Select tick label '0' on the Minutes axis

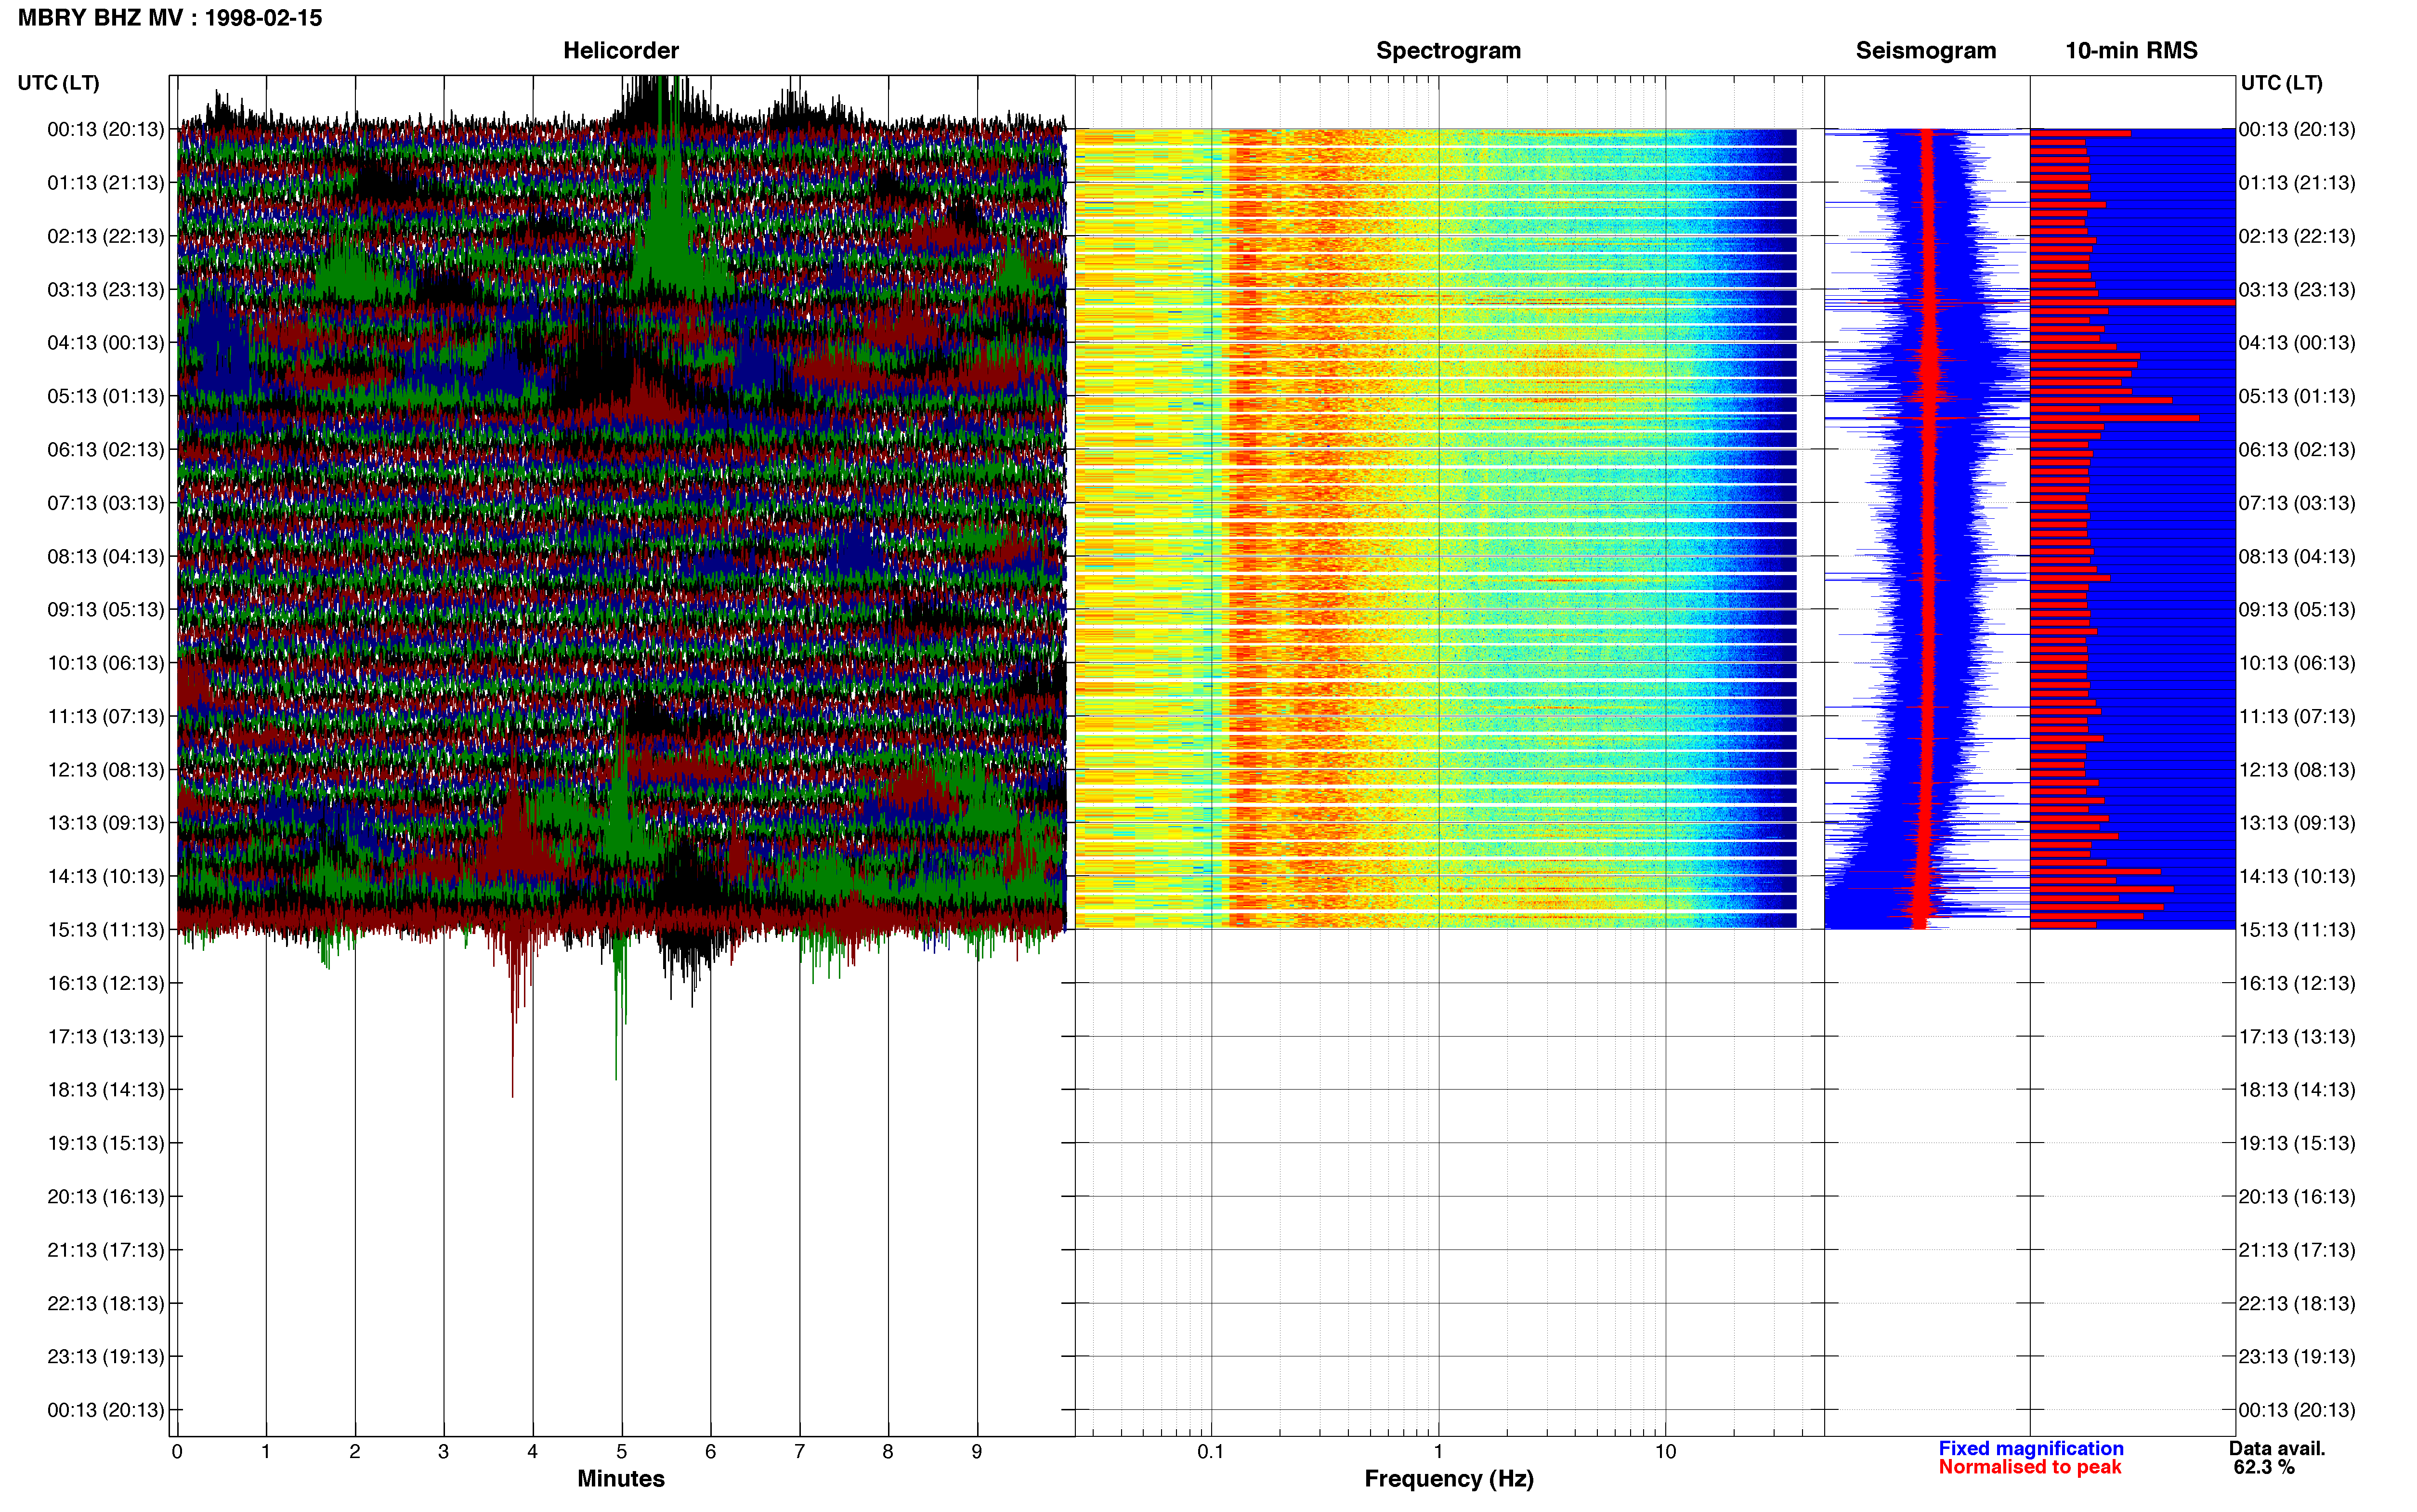pos(177,1451)
